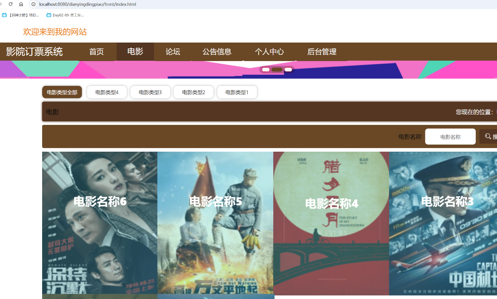Screen dimensions: 497x299
Task: Click the 电影名称 search input field
Action: [450, 137]
